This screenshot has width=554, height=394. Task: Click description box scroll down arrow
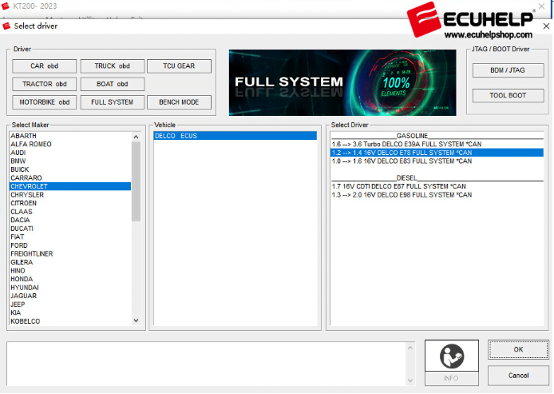[x=410, y=380]
